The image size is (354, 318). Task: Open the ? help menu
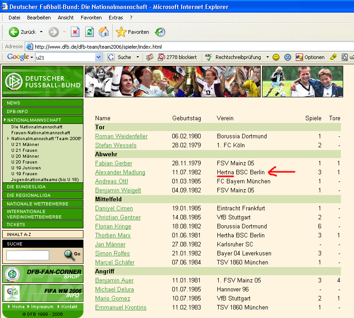[131, 18]
